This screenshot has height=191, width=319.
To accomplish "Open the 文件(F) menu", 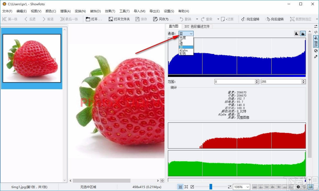I will coord(7,11).
